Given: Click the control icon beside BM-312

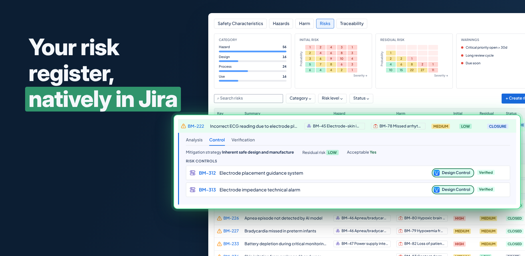Looking at the screenshot, I should coord(193,173).
